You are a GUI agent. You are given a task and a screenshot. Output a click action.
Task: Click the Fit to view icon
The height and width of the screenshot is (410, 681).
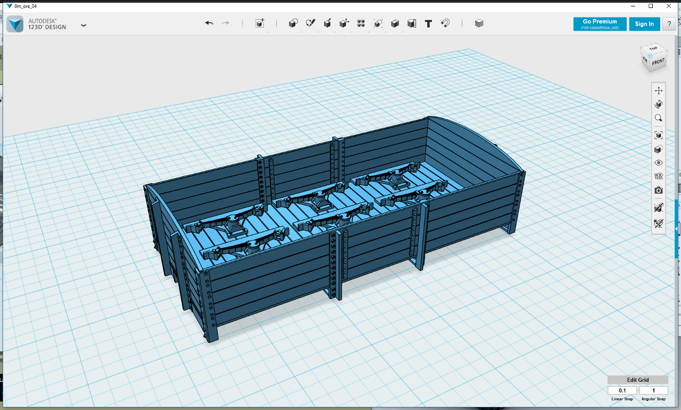(659, 135)
